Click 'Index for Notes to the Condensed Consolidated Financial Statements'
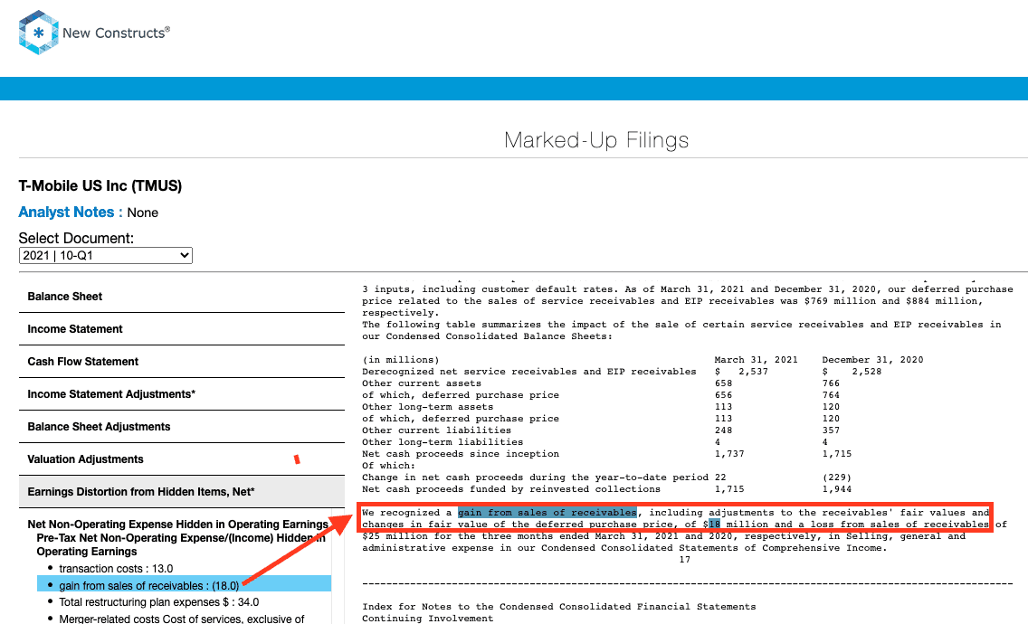Viewport: 1028px width, 624px height. 559,607
